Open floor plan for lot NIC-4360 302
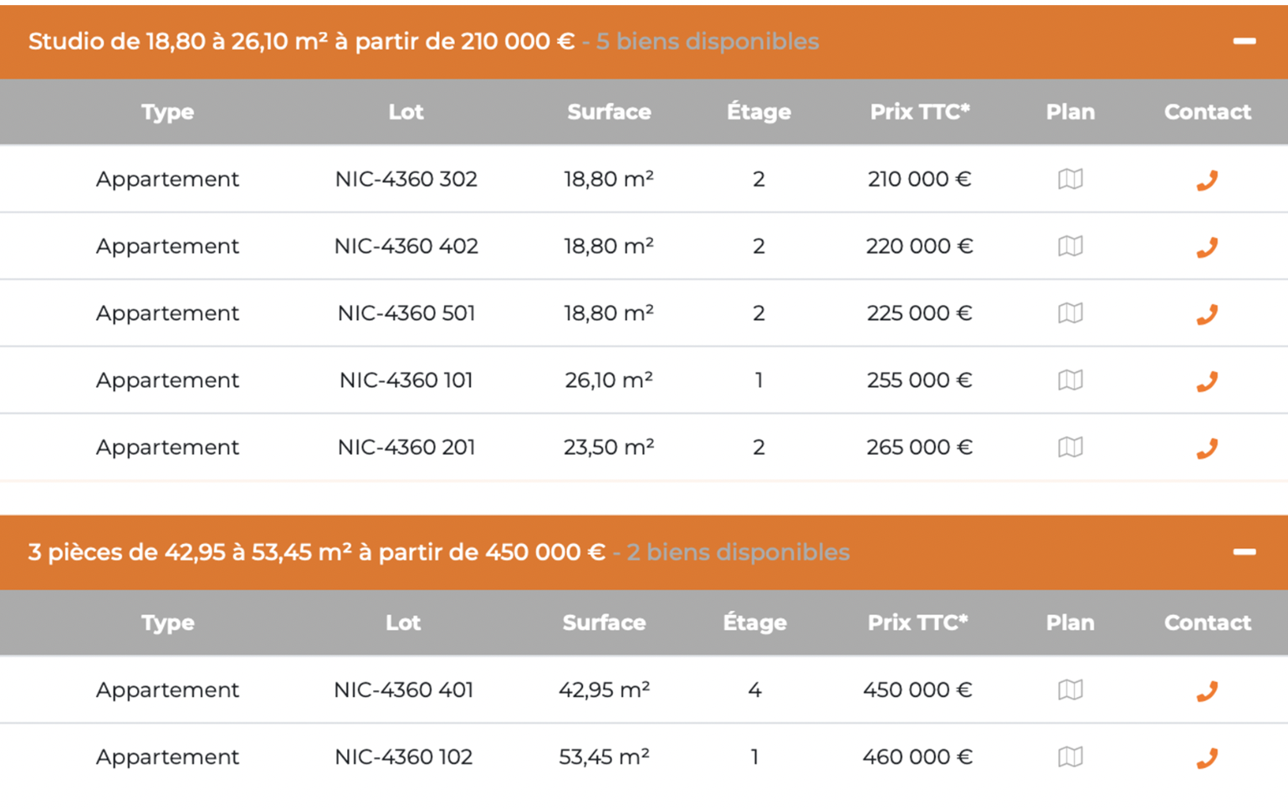The width and height of the screenshot is (1288, 809). (1070, 179)
